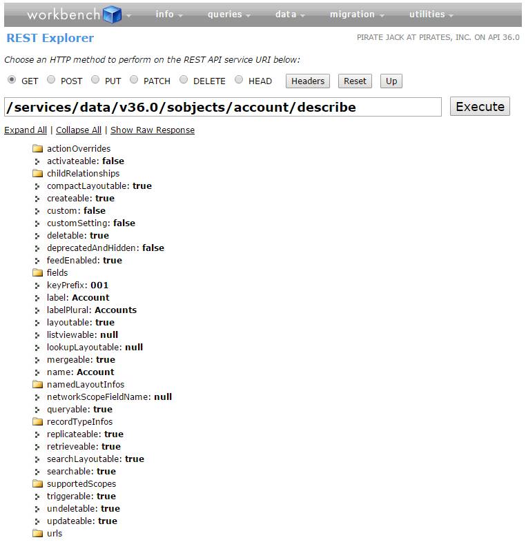This screenshot has width=526, height=542.
Task: Open the namedLayoutInfos folder icon
Action: [37, 384]
